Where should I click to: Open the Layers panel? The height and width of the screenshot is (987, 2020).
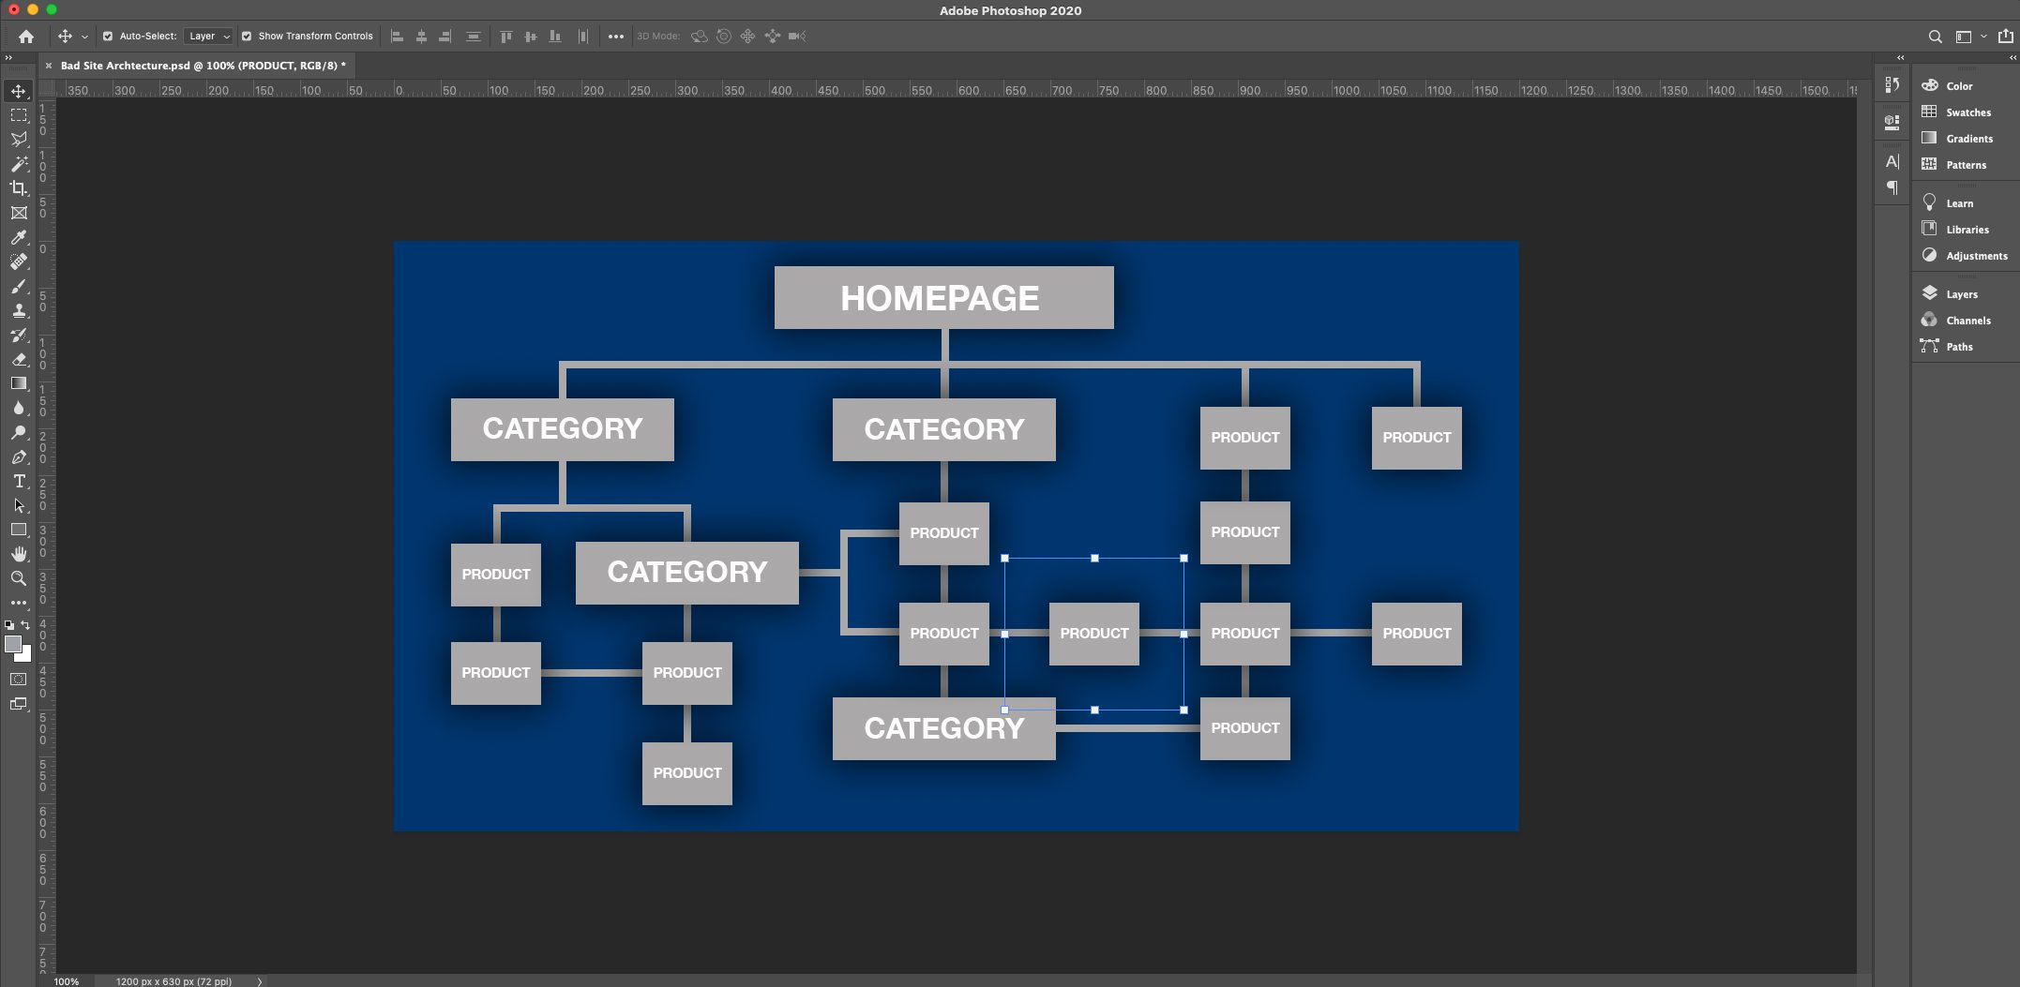[x=1961, y=294]
